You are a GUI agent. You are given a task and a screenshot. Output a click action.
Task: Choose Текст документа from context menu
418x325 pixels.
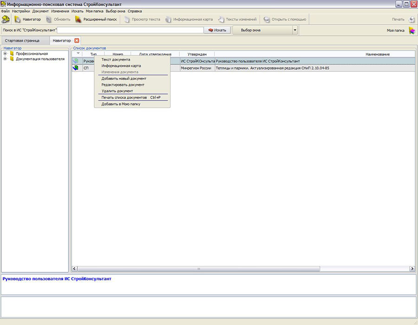point(132,60)
